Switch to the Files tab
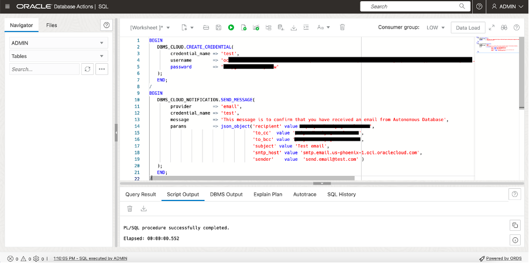Screen dimensions: 529x263 coord(51,25)
